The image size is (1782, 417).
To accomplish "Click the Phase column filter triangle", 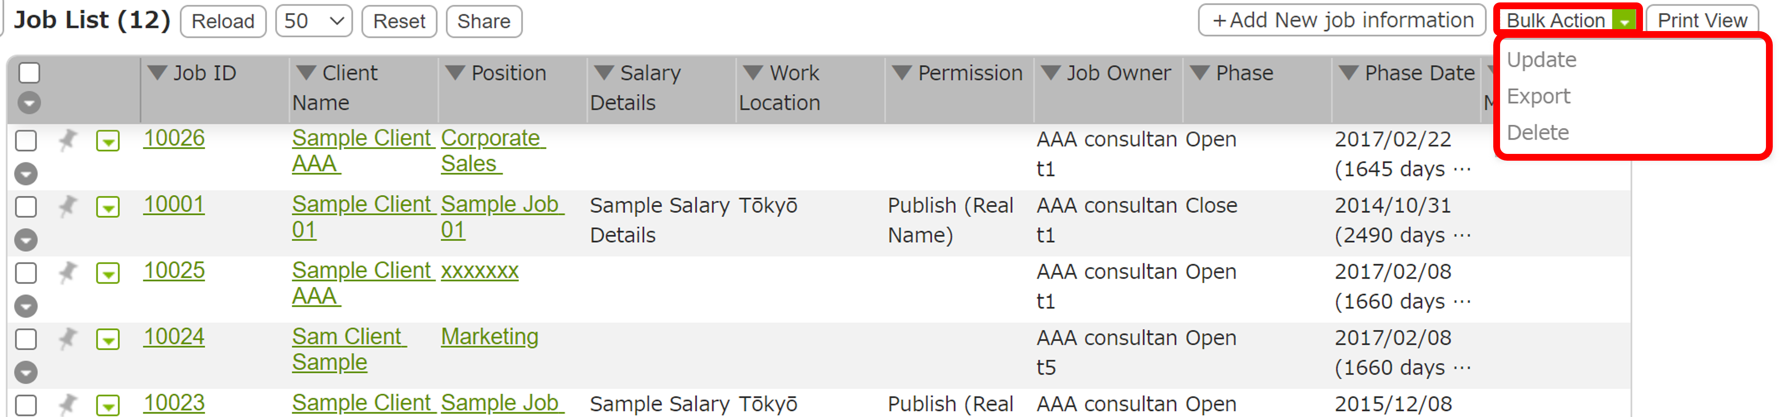I will pyautogui.click(x=1200, y=72).
